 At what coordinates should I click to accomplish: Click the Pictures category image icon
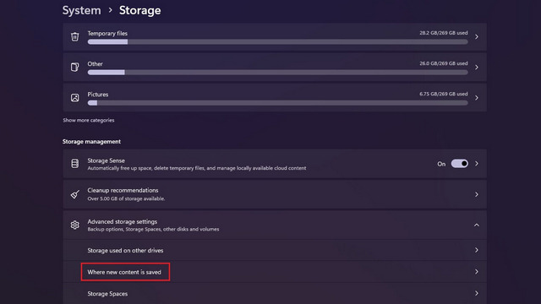[x=75, y=98]
